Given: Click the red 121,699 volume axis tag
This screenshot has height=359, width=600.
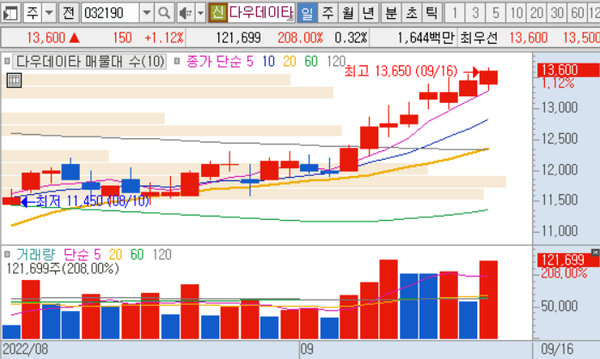Looking at the screenshot, I should pos(568,260).
